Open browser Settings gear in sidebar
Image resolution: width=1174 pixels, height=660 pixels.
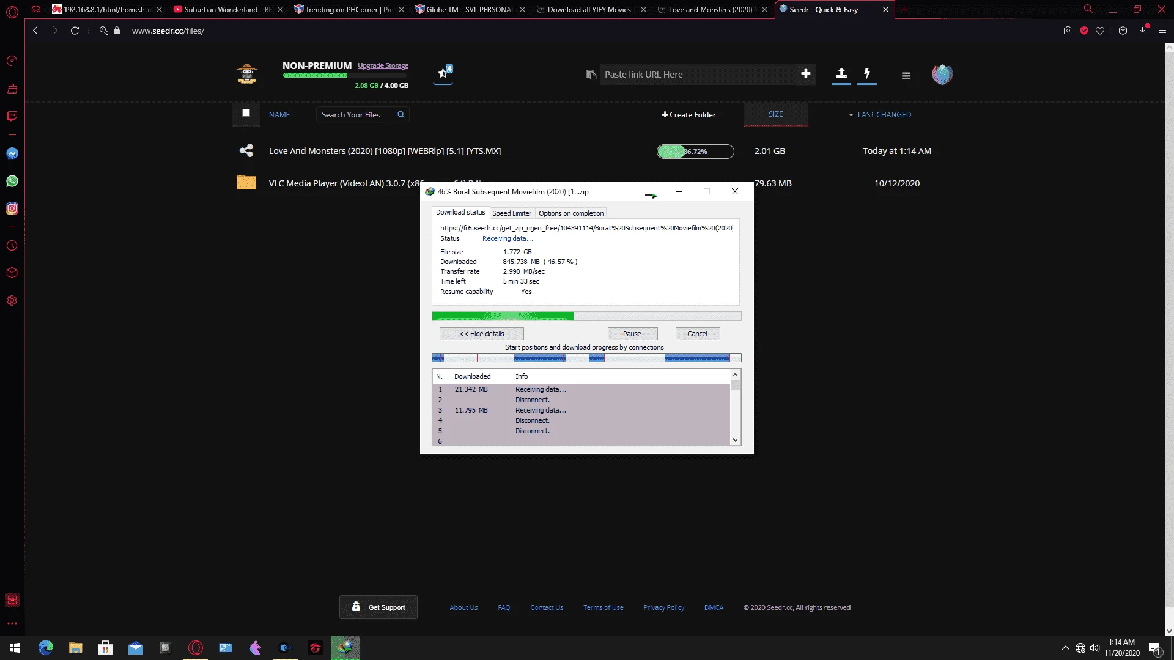12,301
